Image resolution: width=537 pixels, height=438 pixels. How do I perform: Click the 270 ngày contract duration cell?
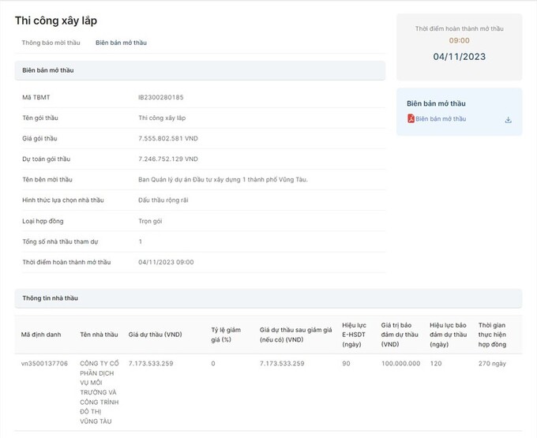click(x=492, y=363)
